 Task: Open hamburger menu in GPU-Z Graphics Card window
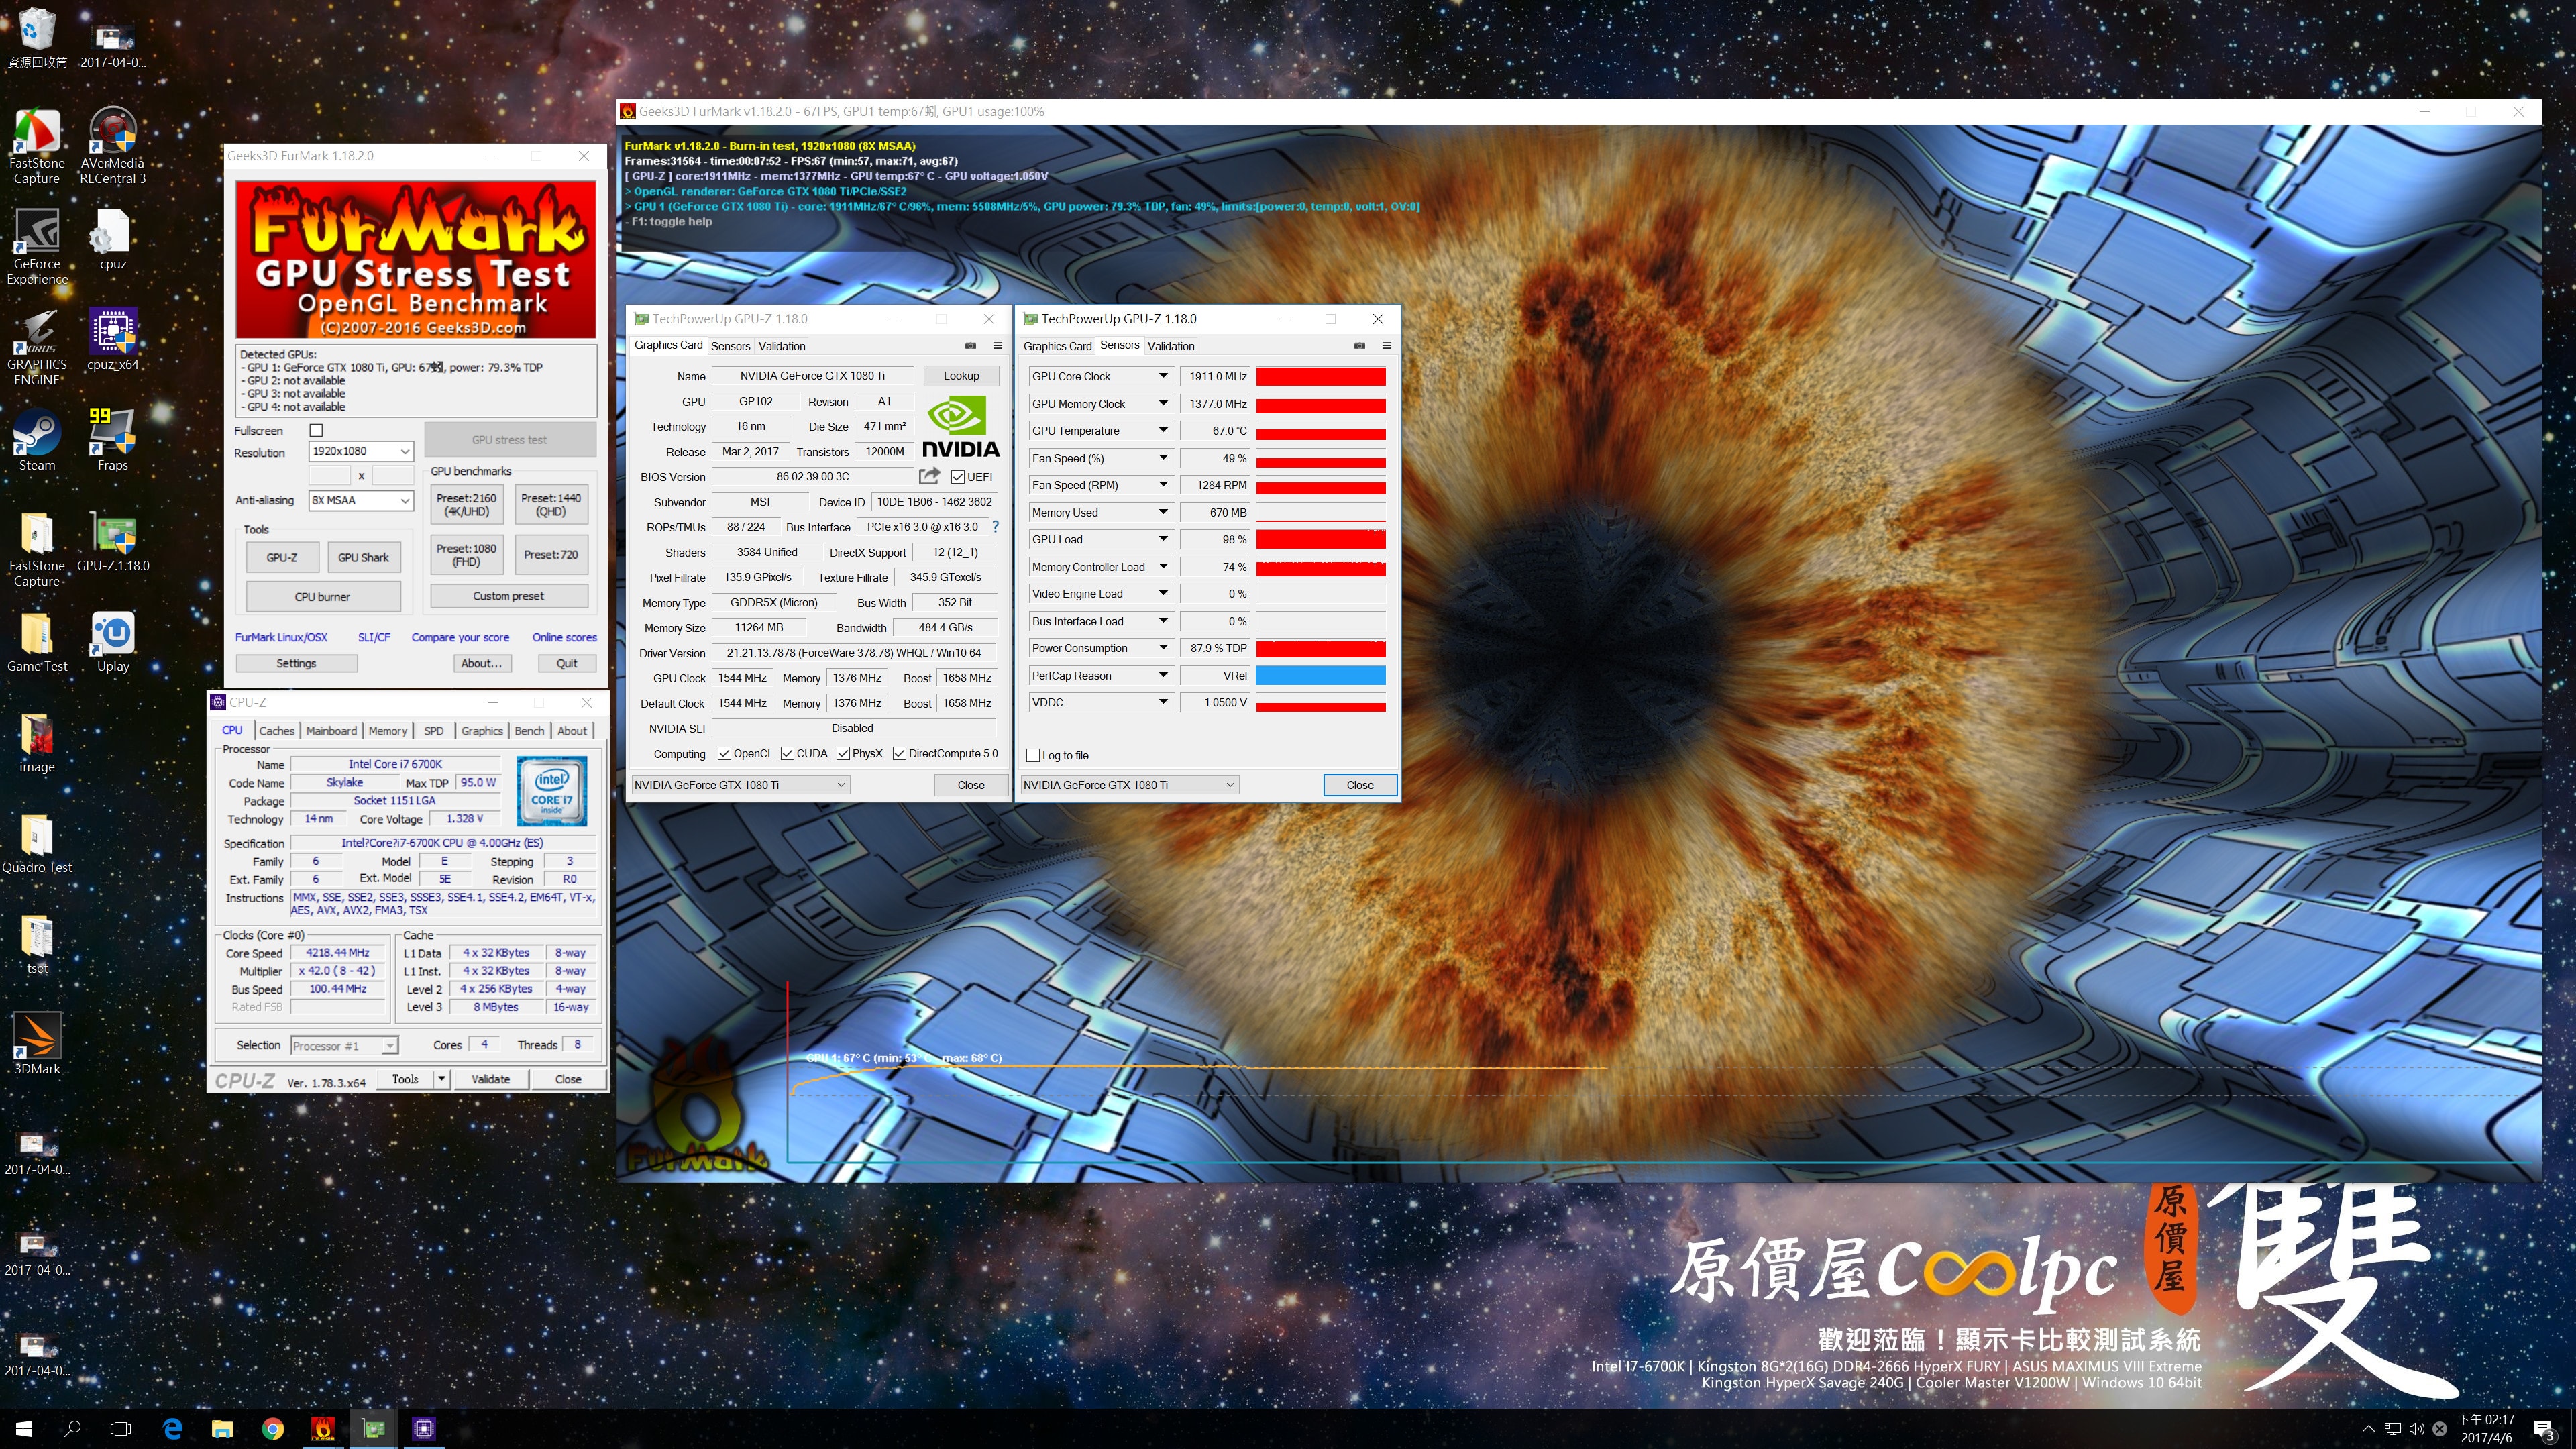click(x=997, y=346)
